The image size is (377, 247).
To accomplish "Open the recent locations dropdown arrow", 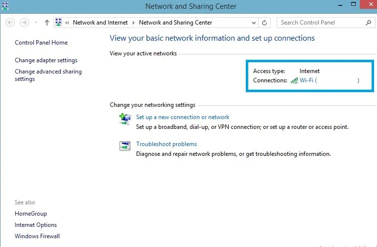I will [36, 23].
